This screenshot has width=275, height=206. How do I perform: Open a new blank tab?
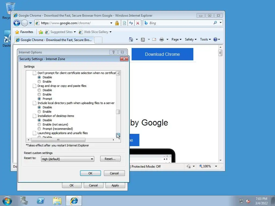[98, 40]
